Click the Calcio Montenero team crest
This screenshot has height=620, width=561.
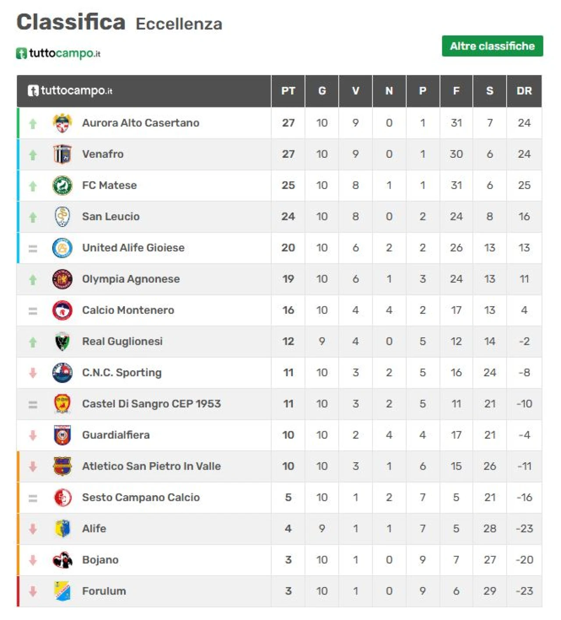(62, 310)
